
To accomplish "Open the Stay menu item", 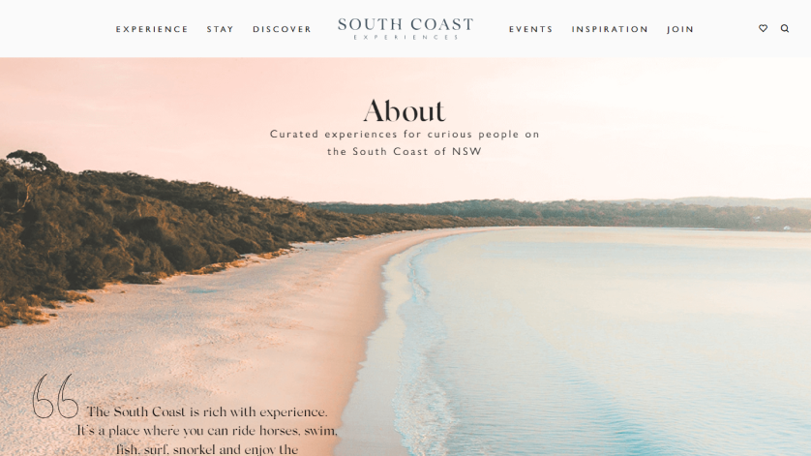I will pos(221,29).
